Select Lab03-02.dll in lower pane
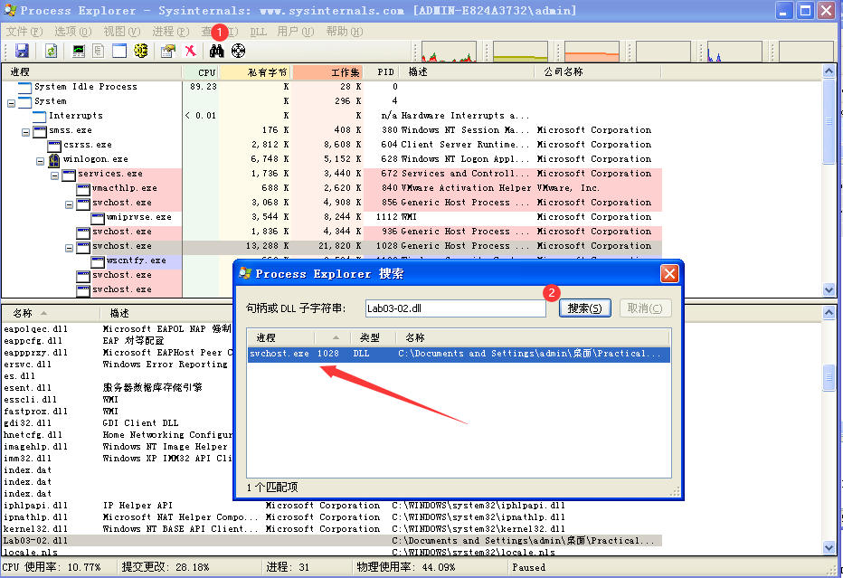This screenshot has height=578, width=843. pos(332,541)
